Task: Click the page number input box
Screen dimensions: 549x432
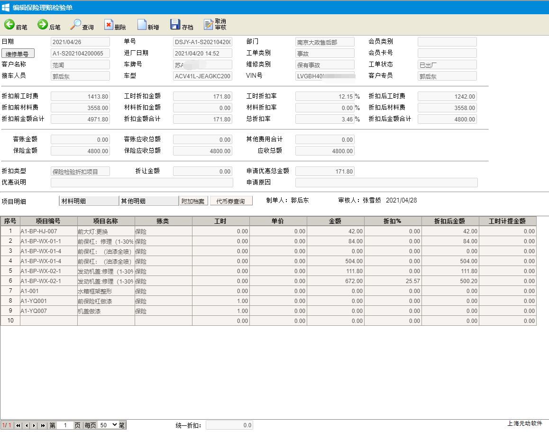Action: (65, 425)
